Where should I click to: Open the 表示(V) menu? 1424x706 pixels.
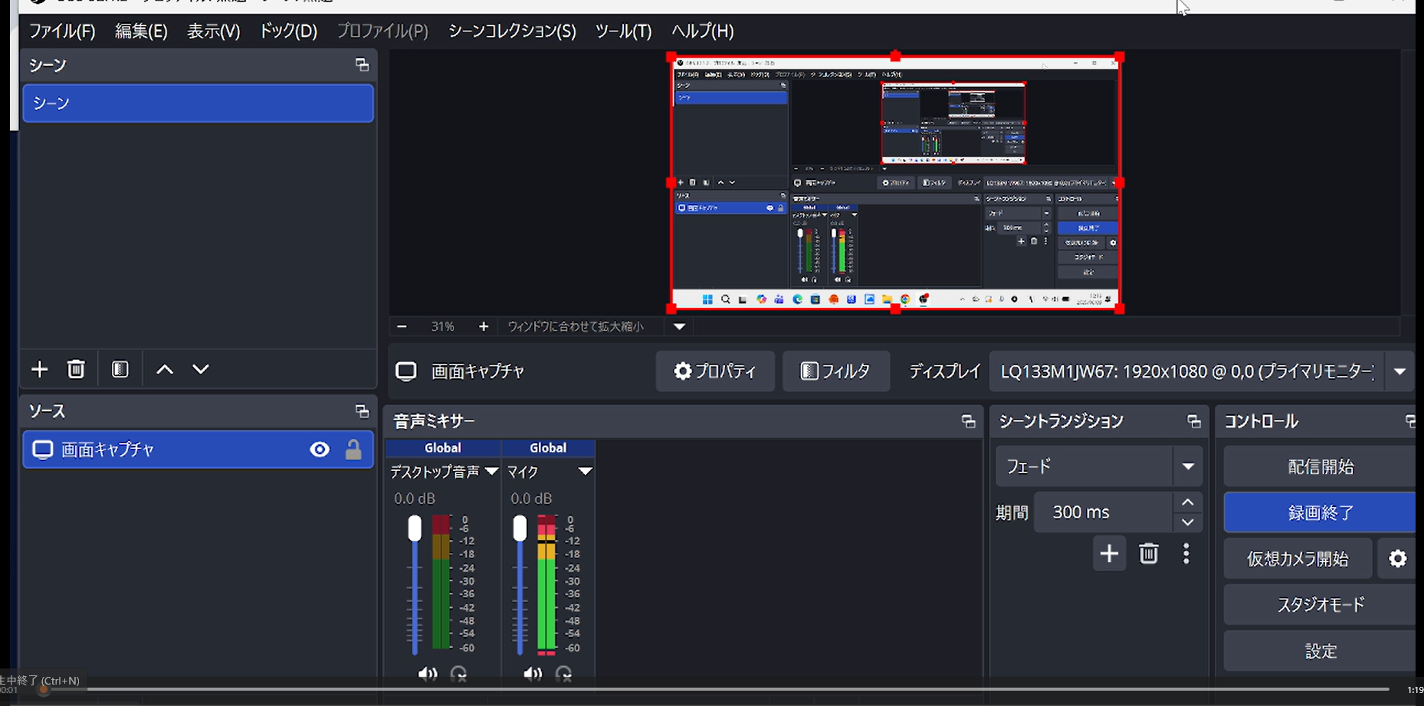pyautogui.click(x=214, y=31)
